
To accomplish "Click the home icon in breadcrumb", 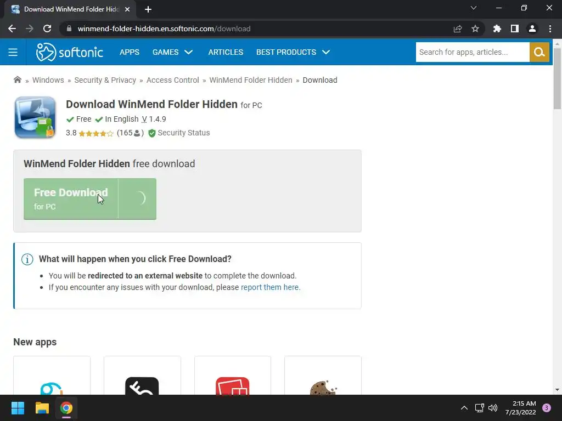I will (x=17, y=80).
